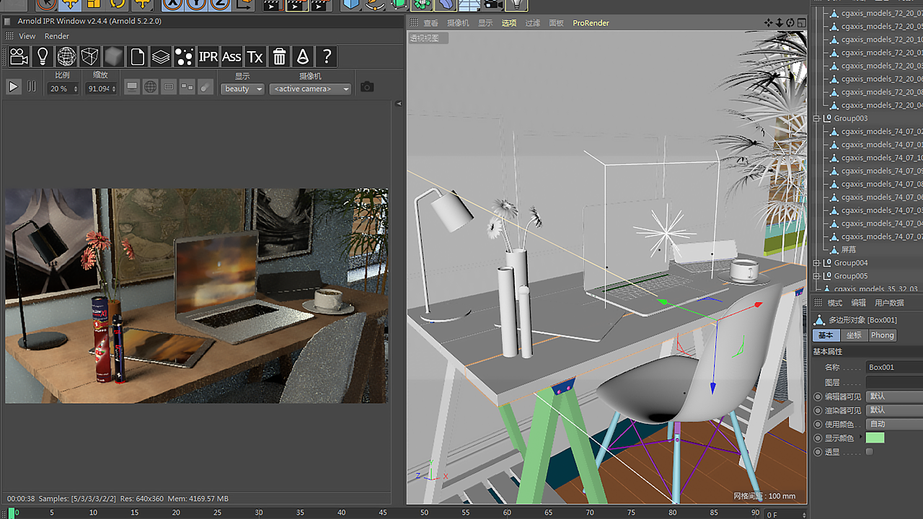Click the IPR button in Arnold toolbar
This screenshot has width=923, height=519.
(x=208, y=56)
